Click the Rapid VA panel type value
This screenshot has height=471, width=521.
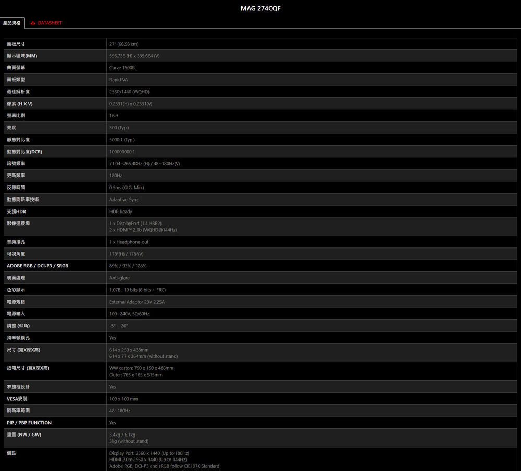click(x=118, y=80)
